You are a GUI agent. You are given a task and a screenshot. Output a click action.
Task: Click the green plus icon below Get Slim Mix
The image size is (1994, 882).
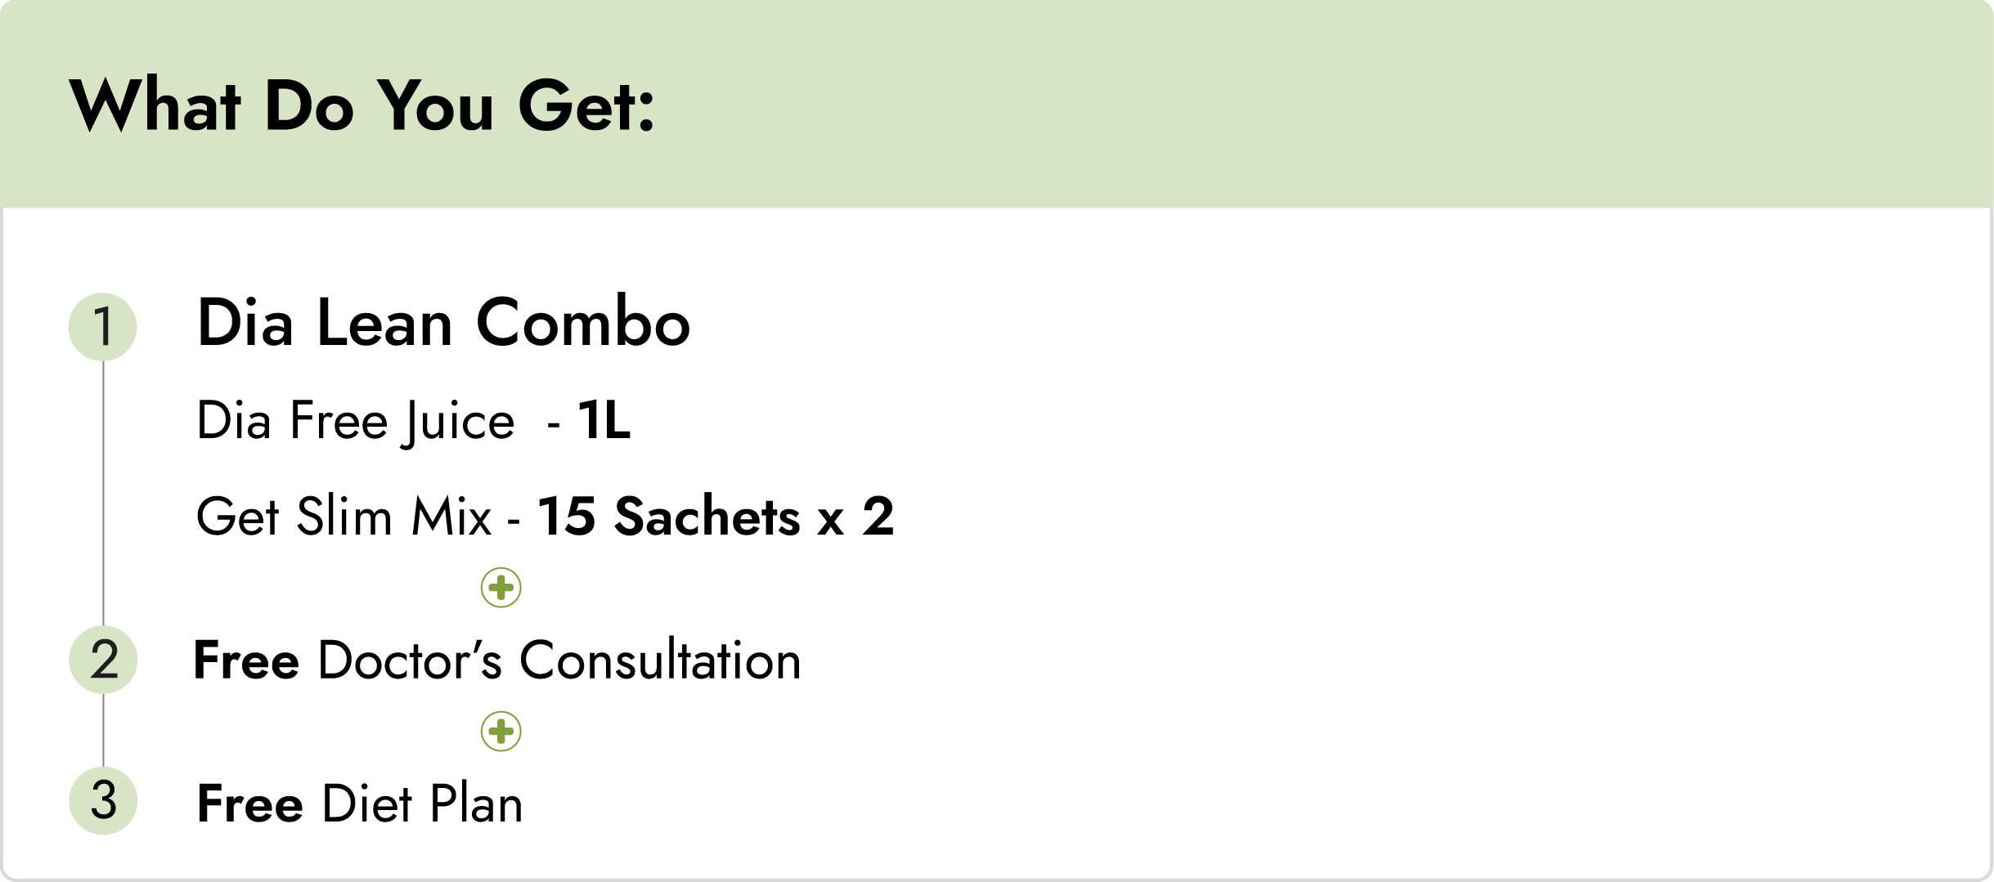click(x=501, y=588)
